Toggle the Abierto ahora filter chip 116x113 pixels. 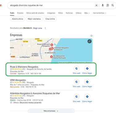point(17,19)
